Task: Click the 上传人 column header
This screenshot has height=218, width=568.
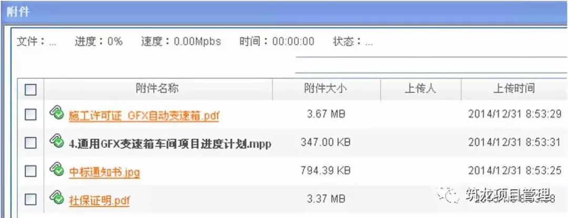Action: [x=421, y=89]
